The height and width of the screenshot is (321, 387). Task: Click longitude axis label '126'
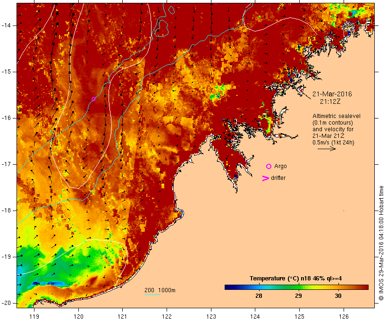[x=344, y=317]
